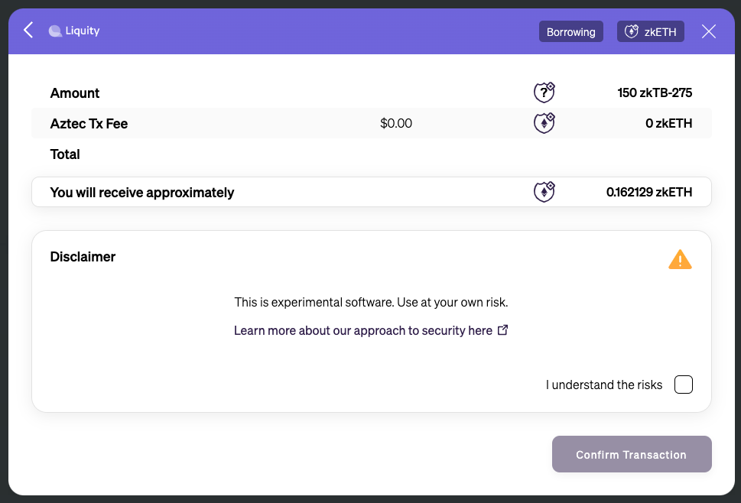Check the "I understand the risks" checkbox
Image resolution: width=741 pixels, height=503 pixels.
[683, 385]
